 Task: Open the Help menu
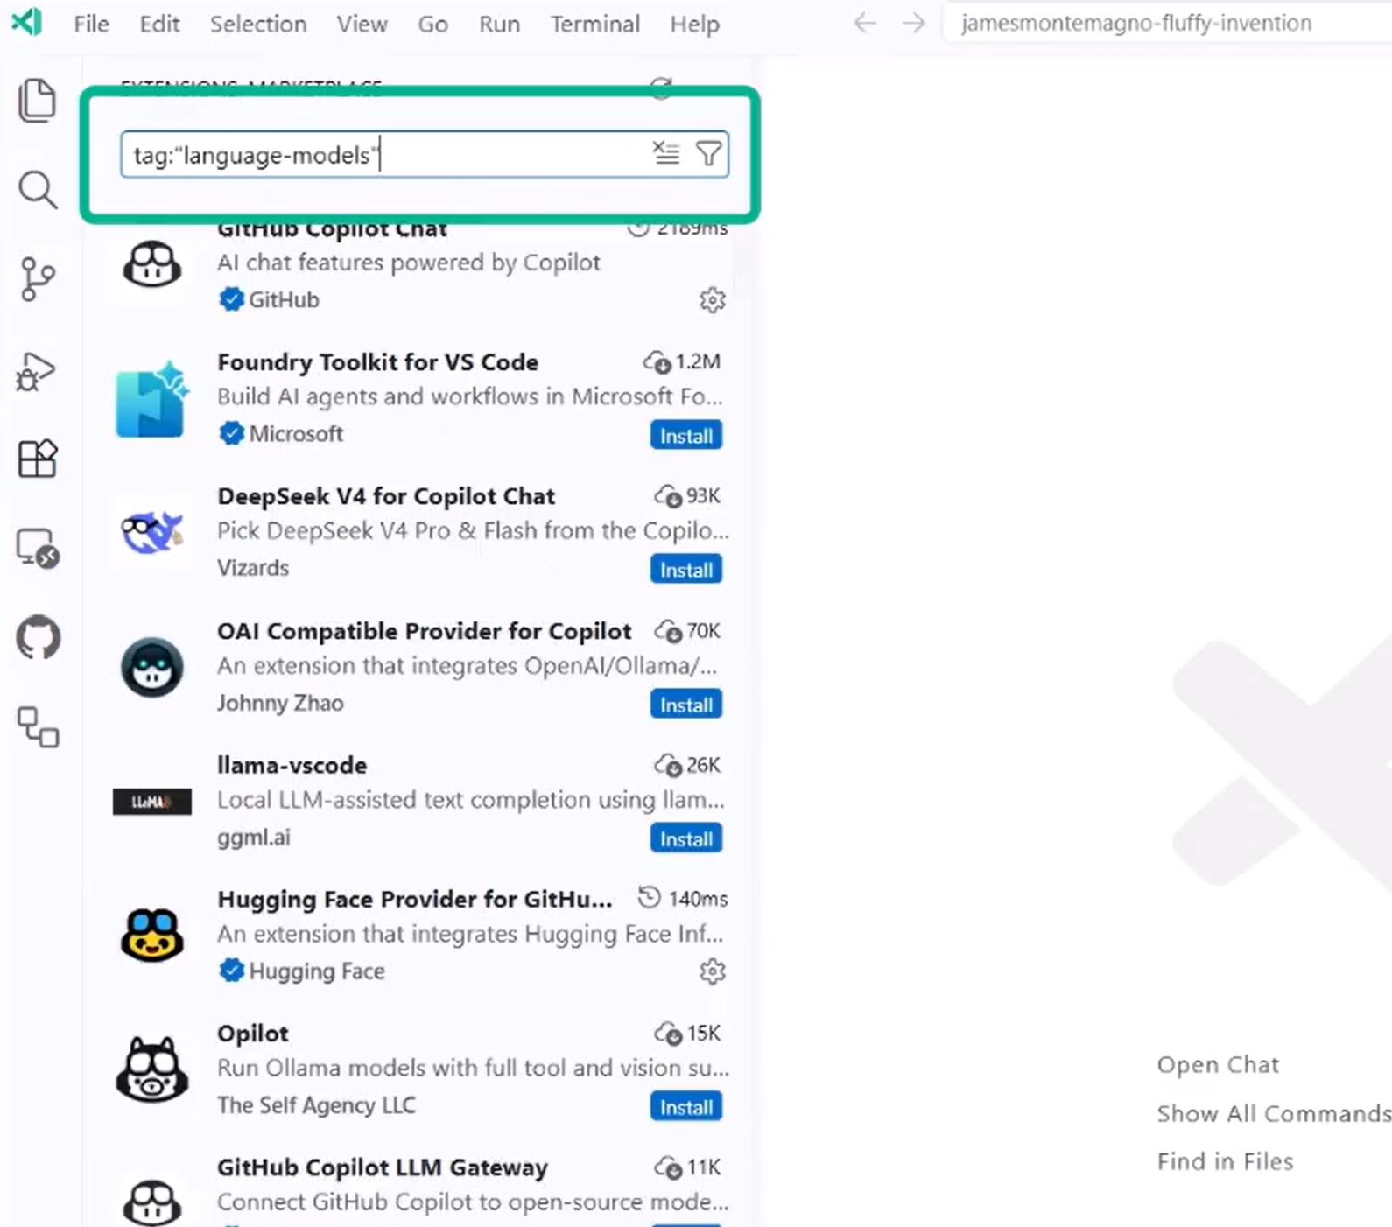tap(694, 24)
